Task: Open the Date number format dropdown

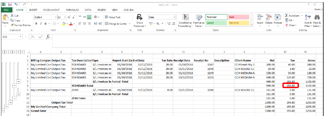Action: coord(175,17)
